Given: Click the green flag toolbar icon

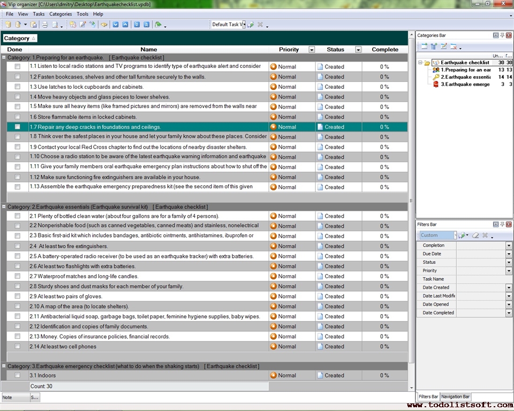Looking at the screenshot, I should pos(158,25).
